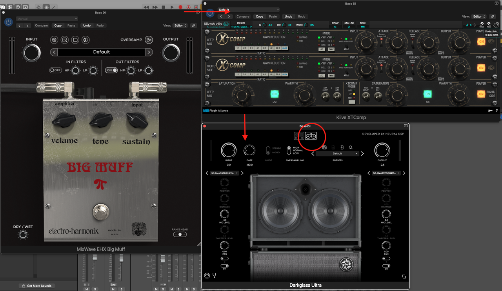Screen dimensions: 502x291
Task: Toggle Big Muff OUT FILTERS on switch
Action: [111, 70]
